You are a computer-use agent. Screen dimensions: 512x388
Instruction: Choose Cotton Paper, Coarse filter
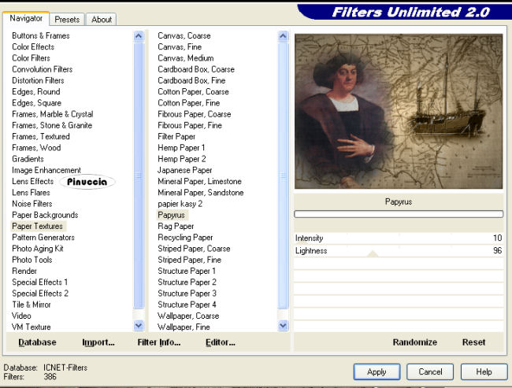click(x=193, y=92)
